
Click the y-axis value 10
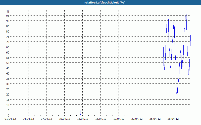[x=8, y=105]
